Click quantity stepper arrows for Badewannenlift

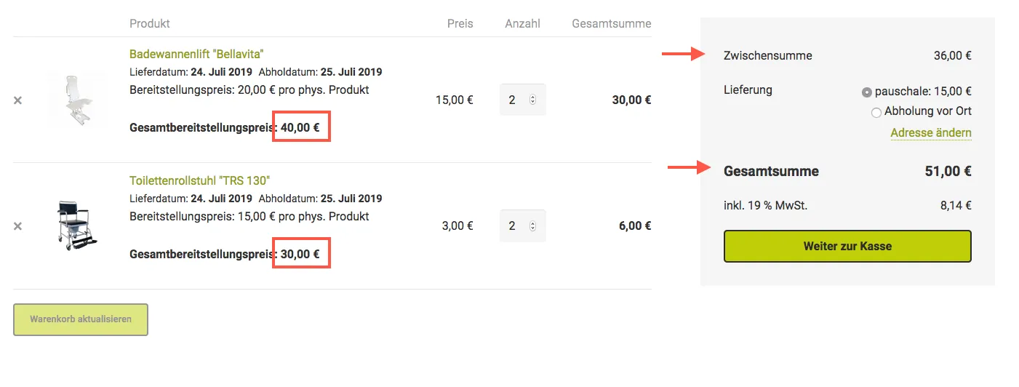(x=532, y=100)
